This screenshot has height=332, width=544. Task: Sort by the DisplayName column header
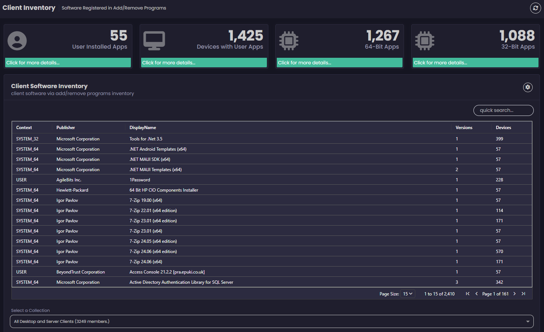point(143,128)
